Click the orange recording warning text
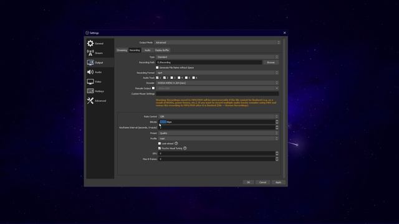 click(216, 103)
